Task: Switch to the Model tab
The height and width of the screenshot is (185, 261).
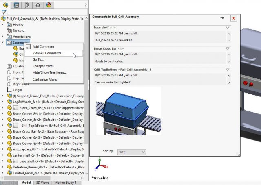Action: 26,183
